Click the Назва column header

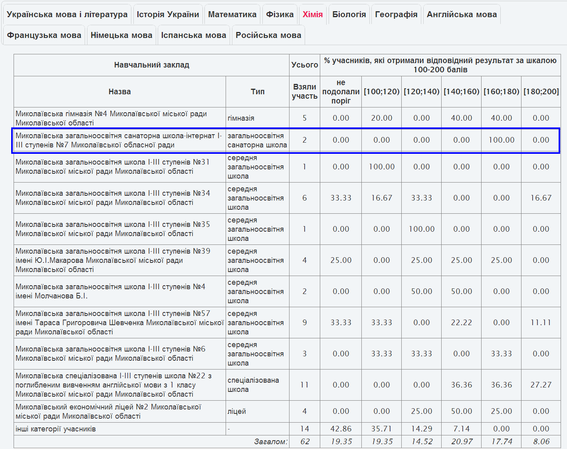[x=120, y=92]
